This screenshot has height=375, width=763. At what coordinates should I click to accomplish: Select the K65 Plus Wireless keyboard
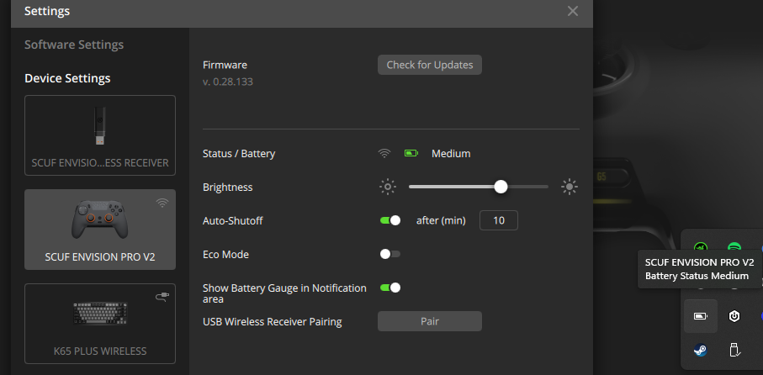click(x=100, y=323)
